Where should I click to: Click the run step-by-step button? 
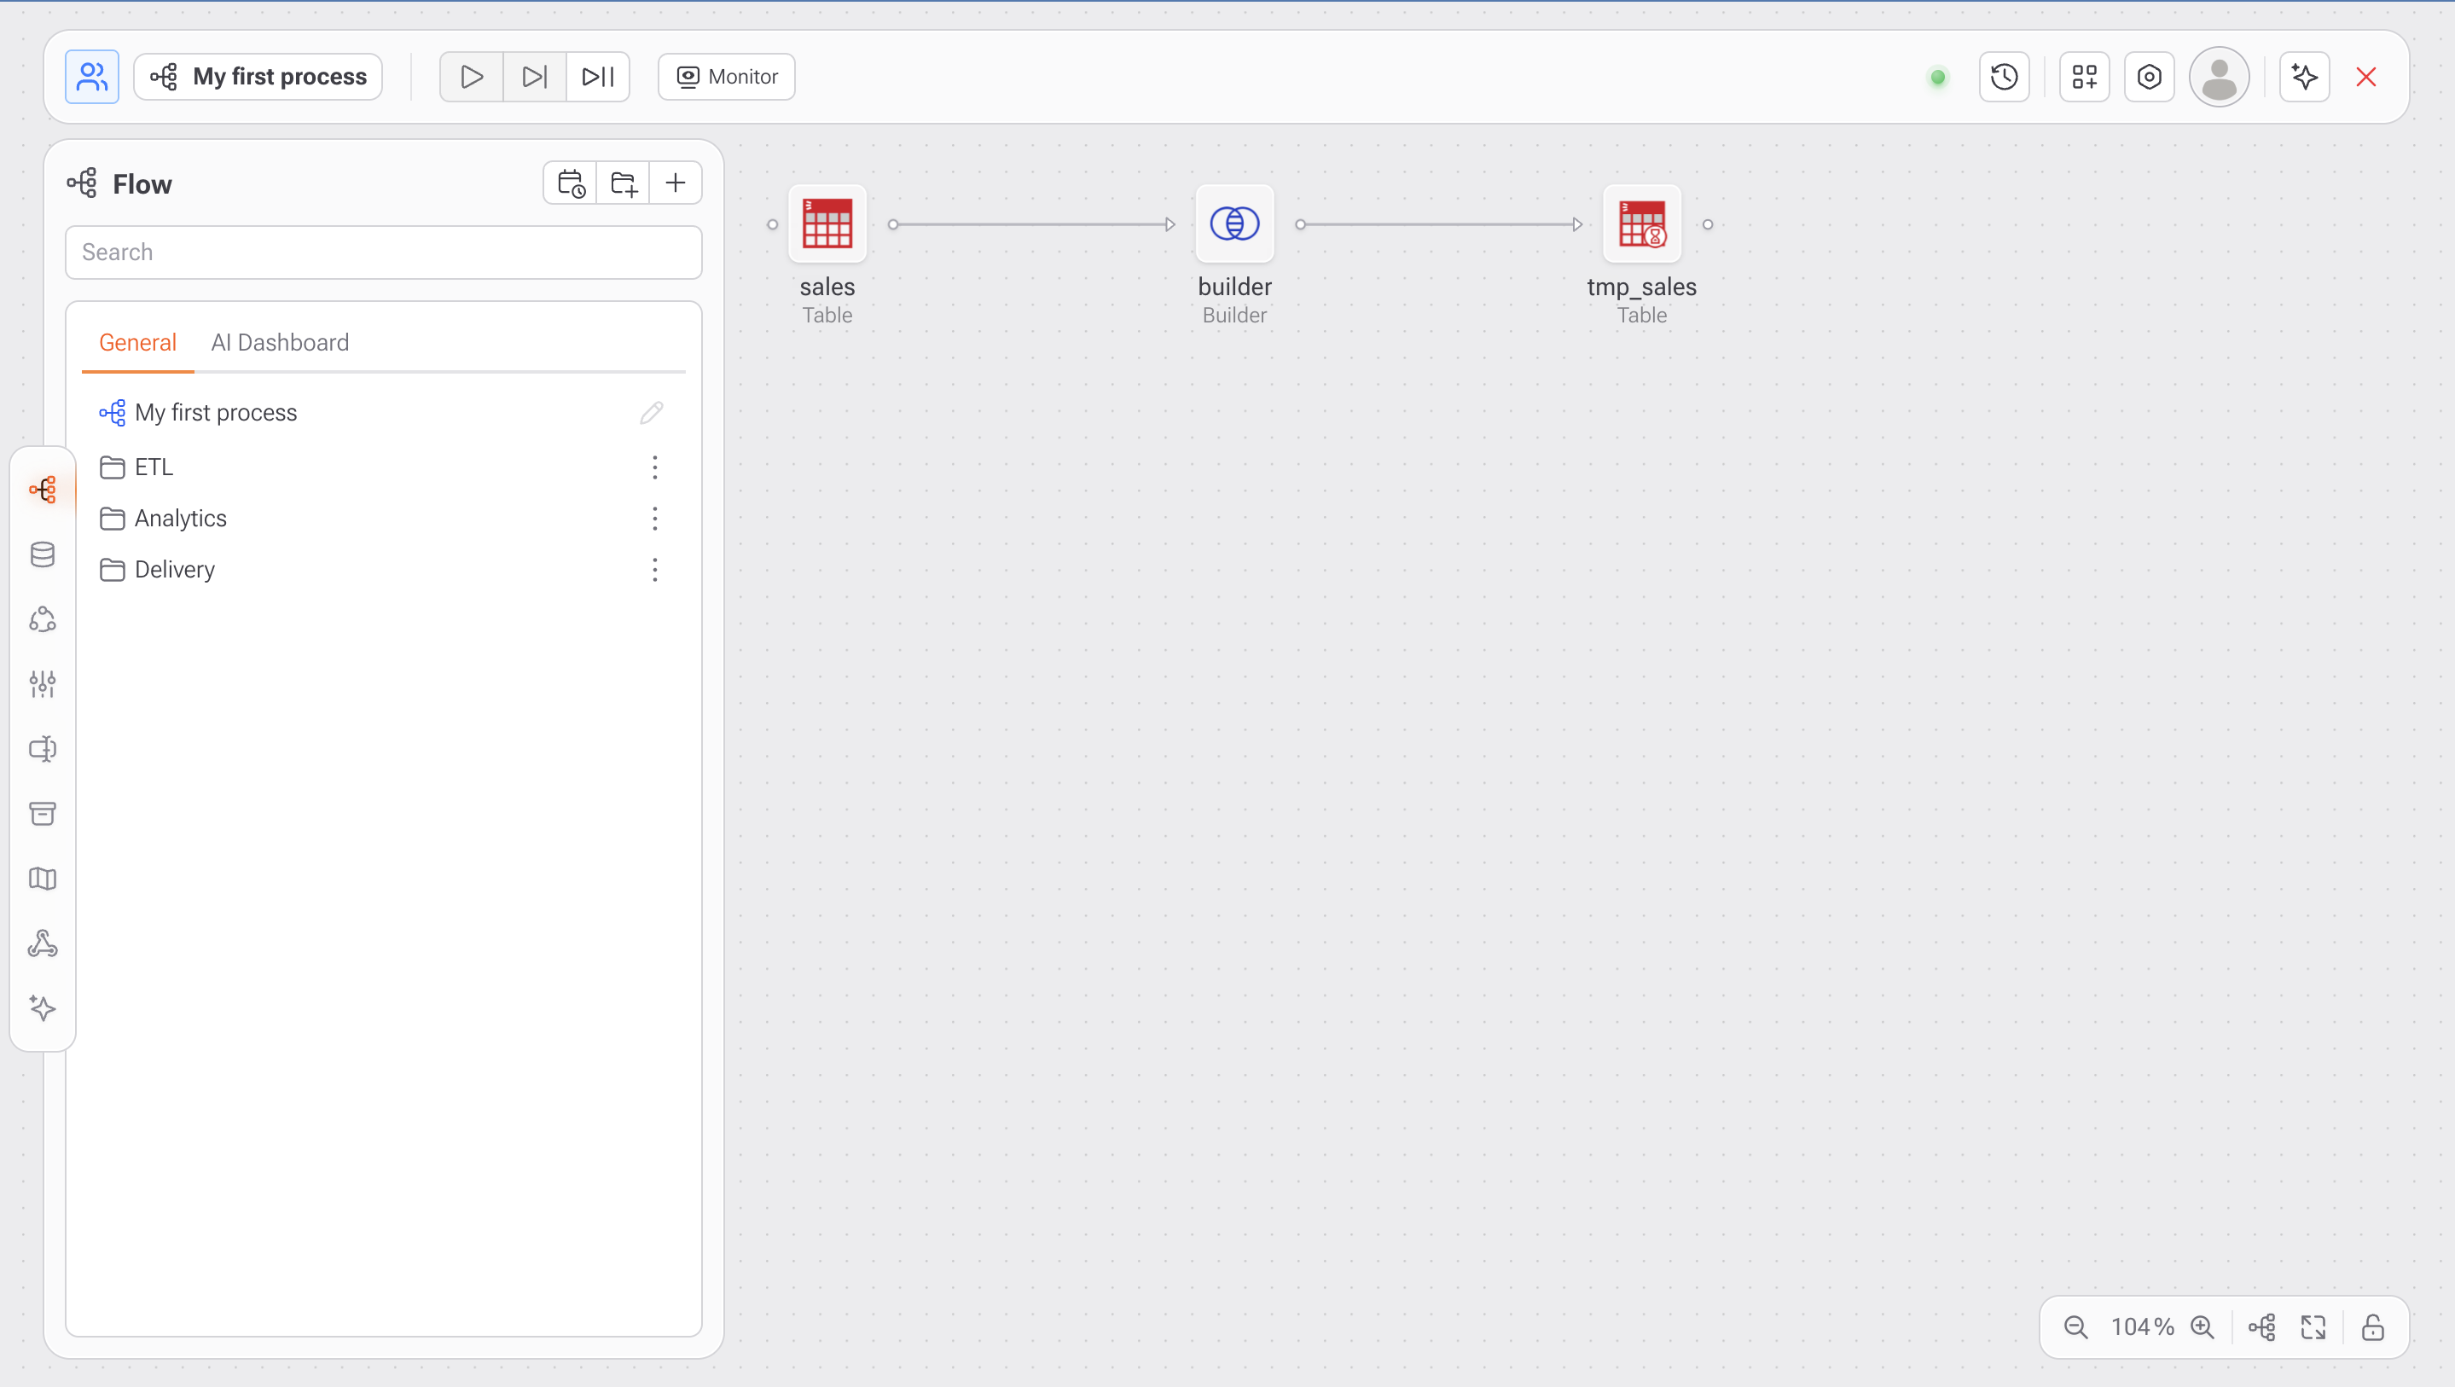[534, 76]
